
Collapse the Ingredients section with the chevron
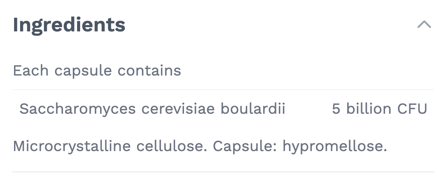pos(424,25)
